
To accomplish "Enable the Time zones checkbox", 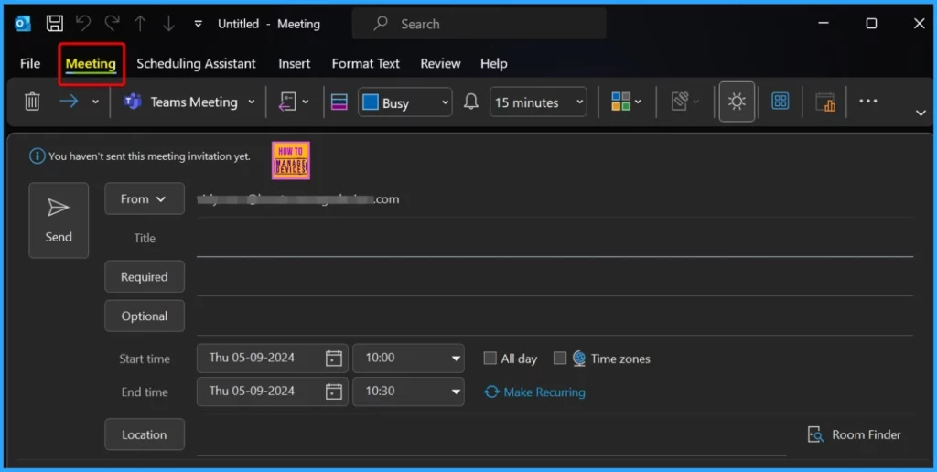I will (x=560, y=358).
